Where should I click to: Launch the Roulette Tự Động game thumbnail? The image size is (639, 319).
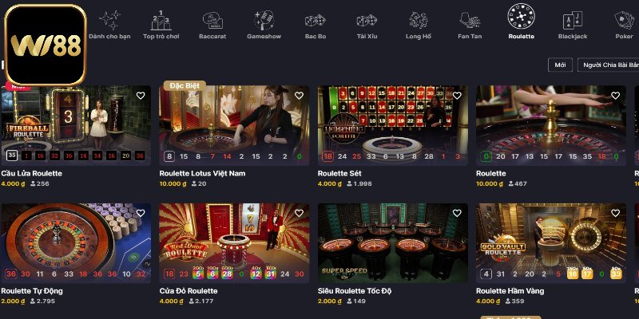[x=76, y=243]
